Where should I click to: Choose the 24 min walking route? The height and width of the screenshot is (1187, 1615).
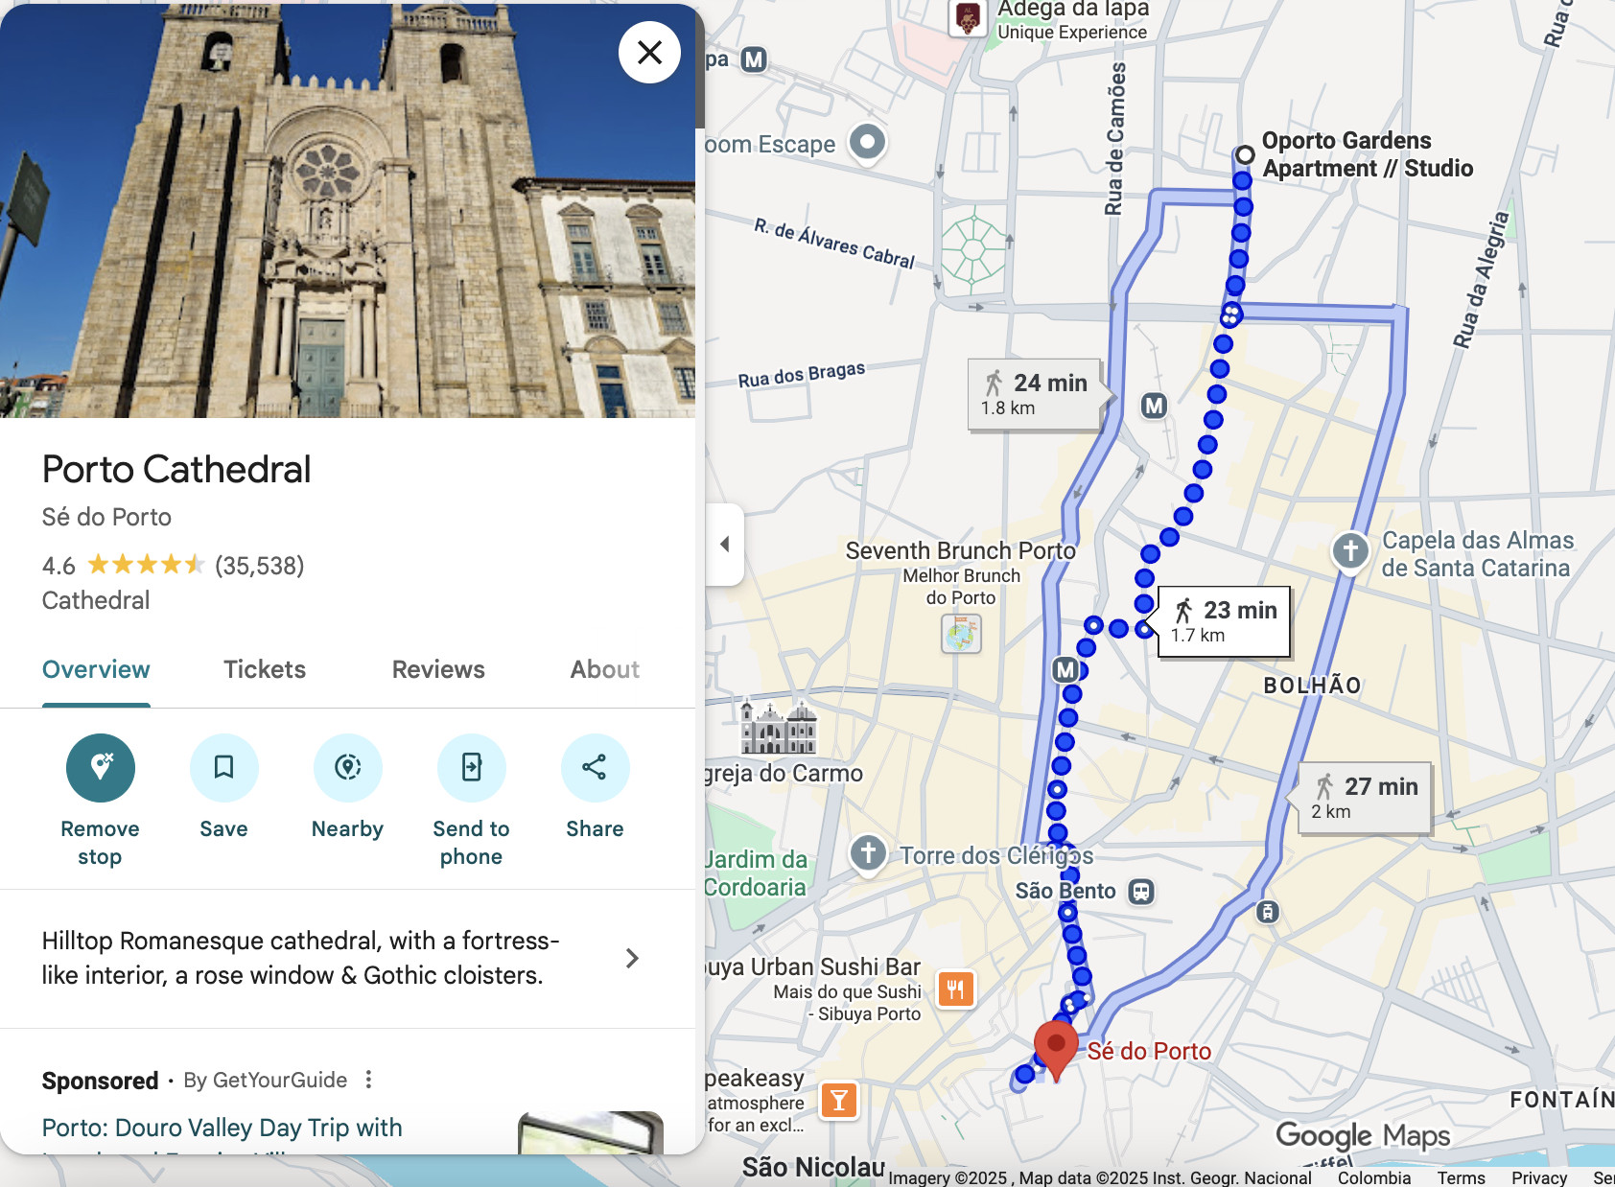(x=1036, y=394)
